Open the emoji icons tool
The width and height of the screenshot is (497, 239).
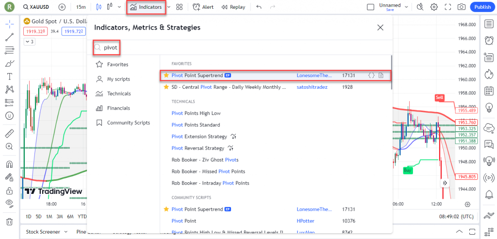coord(10,116)
